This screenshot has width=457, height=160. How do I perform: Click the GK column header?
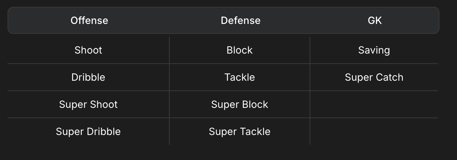374,20
